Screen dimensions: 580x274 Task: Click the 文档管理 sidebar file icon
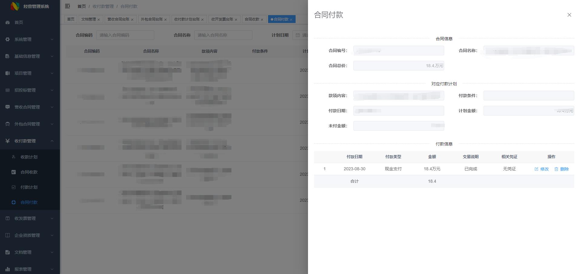[x=8, y=252]
